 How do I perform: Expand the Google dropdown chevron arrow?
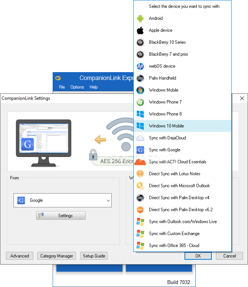coord(108,200)
